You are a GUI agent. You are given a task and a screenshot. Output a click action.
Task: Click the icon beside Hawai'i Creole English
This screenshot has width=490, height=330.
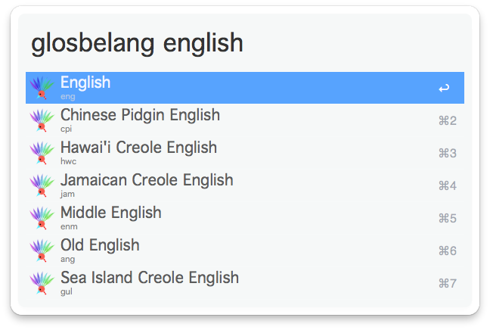tap(42, 153)
